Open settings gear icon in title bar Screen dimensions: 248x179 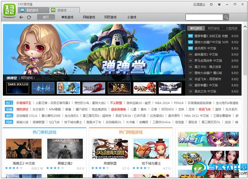211,5
